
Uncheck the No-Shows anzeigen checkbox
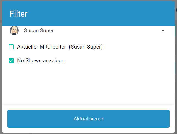click(x=11, y=61)
